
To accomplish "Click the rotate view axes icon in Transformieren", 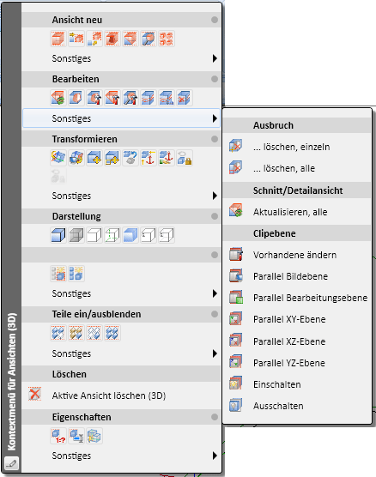I will pyautogui.click(x=58, y=158).
